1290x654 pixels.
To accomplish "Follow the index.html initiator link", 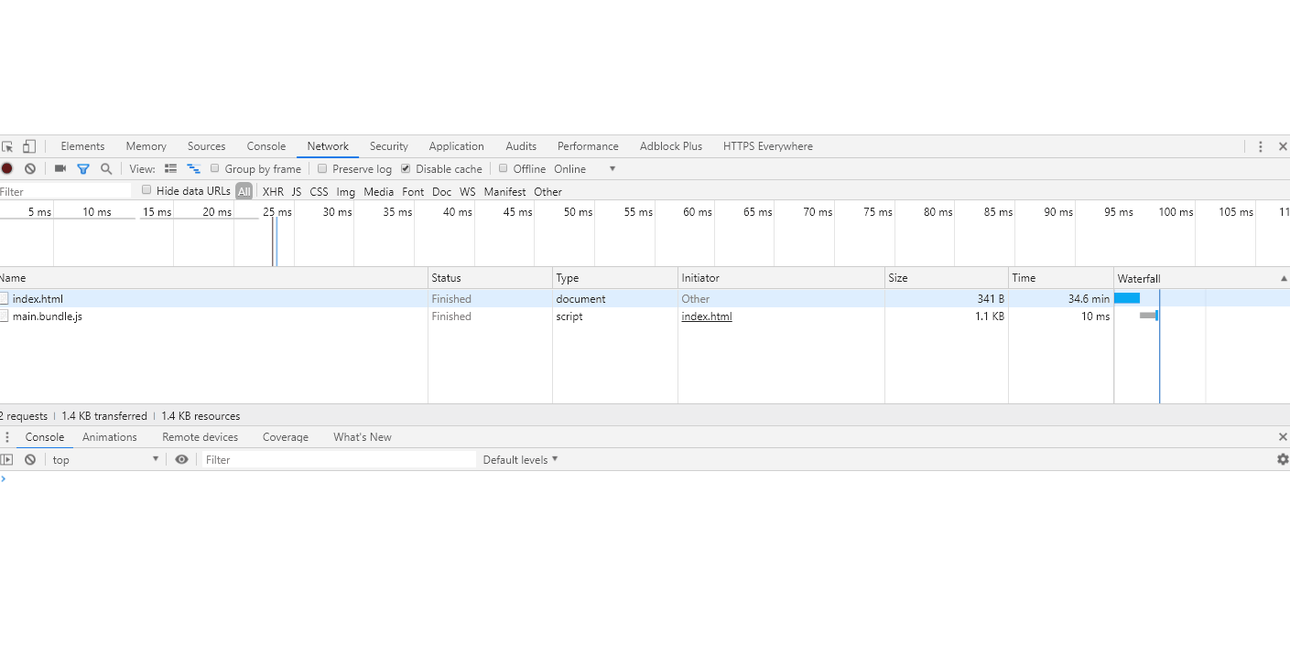I will coord(706,316).
